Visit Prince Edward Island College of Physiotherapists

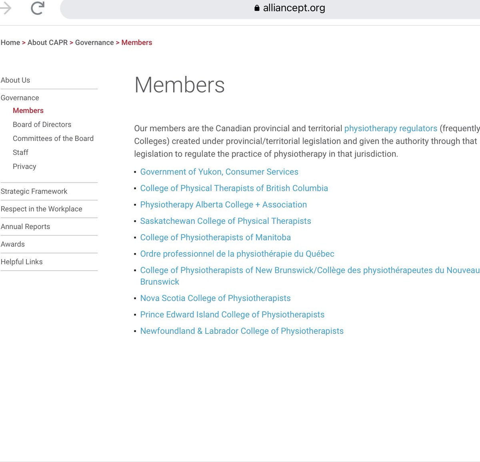(232, 315)
